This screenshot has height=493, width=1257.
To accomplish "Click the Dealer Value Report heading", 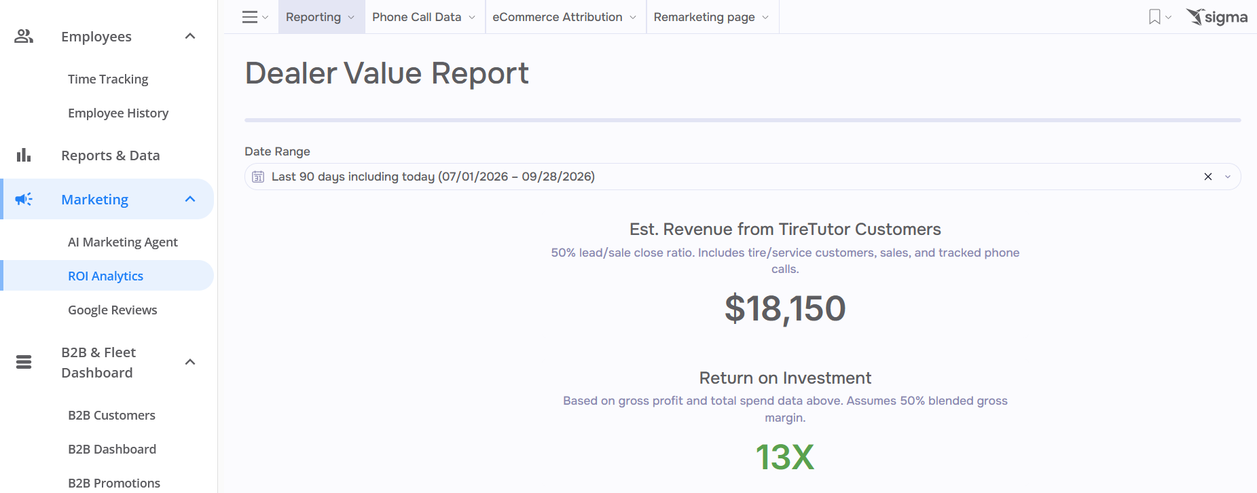I will 386,73.
